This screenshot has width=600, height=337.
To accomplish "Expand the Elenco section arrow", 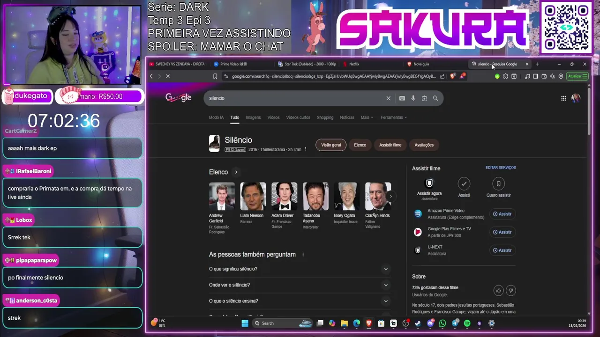I will [236, 172].
